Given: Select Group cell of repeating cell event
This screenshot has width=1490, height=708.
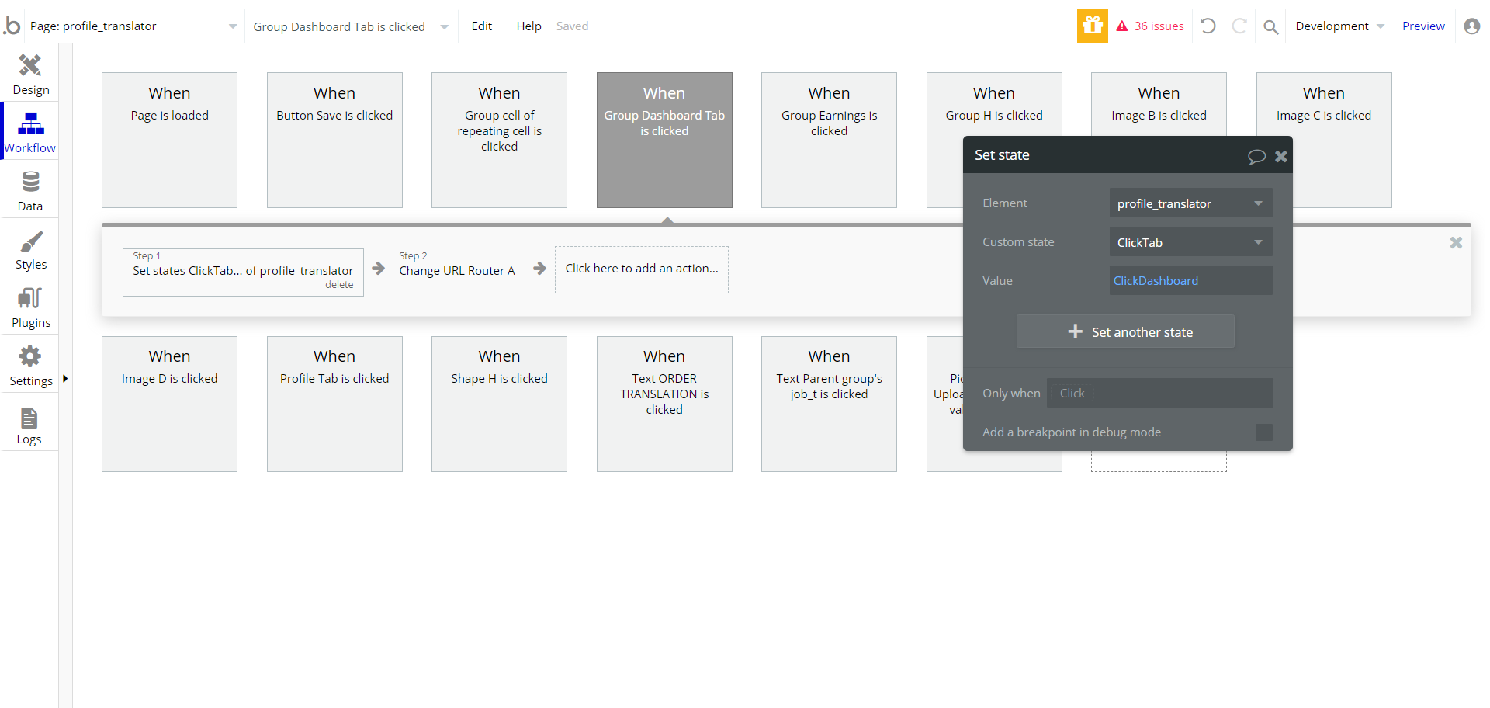Looking at the screenshot, I should click(x=499, y=140).
